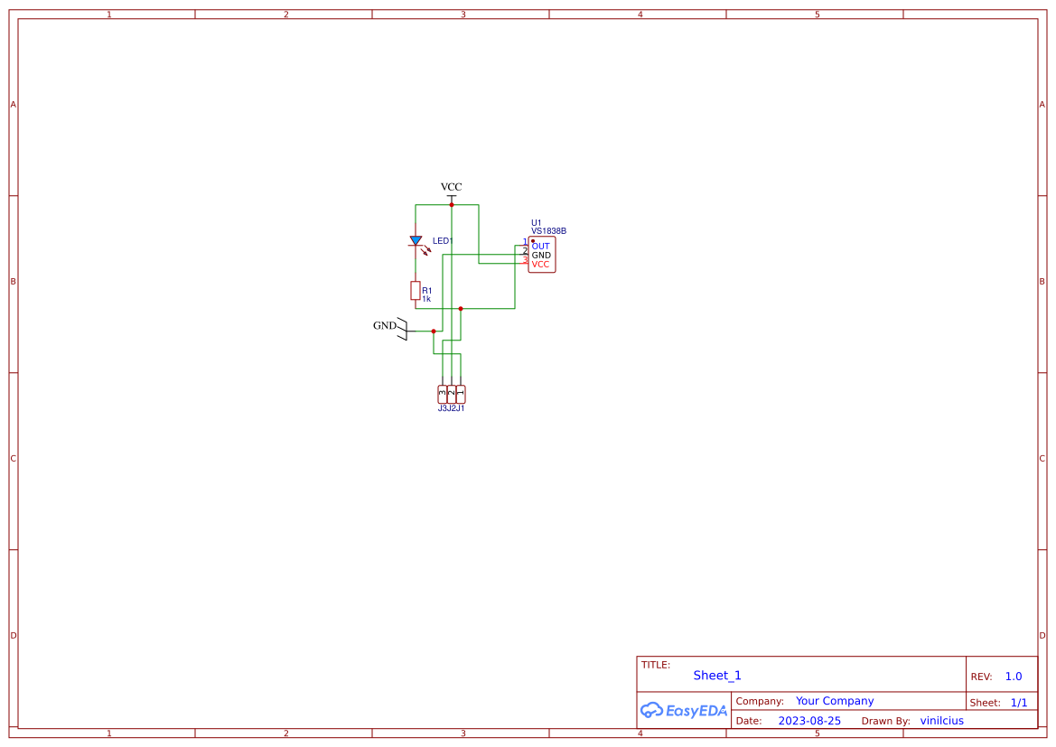This screenshot has height=747, width=1056.
Task: Select the OUT pin label on U1
Action: (x=539, y=246)
